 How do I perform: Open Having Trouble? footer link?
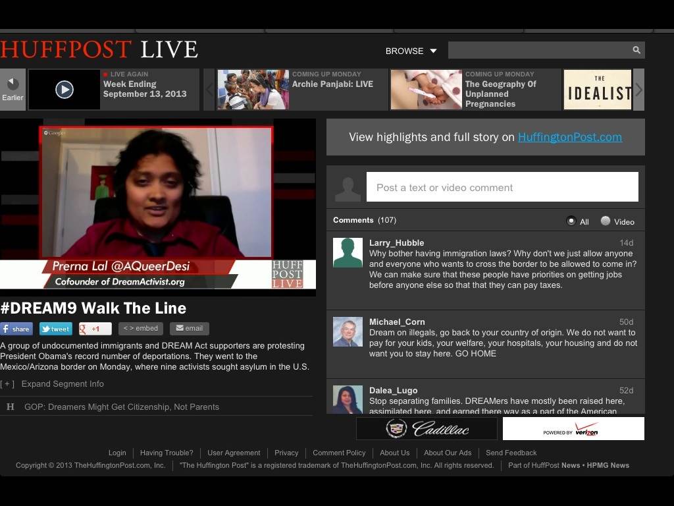click(x=167, y=453)
